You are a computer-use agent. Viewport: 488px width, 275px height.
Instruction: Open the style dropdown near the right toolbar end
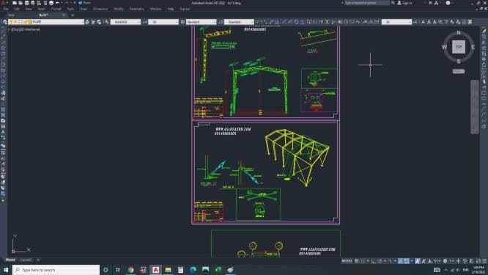(397, 22)
